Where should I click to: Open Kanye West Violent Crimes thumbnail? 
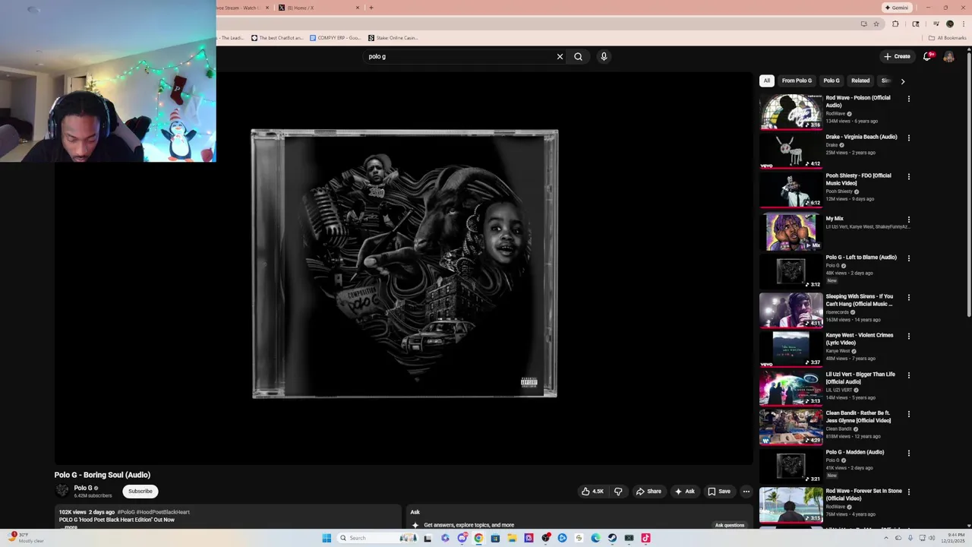coord(791,349)
